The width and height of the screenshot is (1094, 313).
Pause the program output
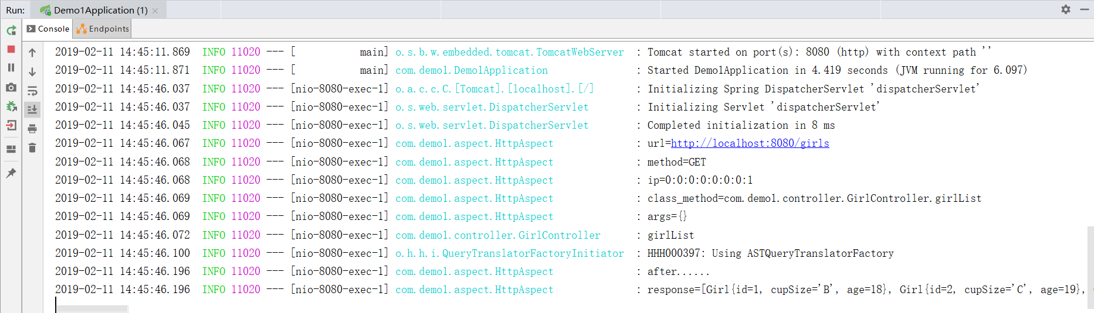pos(11,68)
